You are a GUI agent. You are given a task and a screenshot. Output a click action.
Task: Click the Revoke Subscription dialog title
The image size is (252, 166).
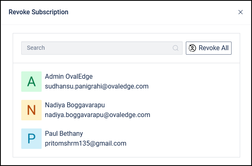point(38,12)
